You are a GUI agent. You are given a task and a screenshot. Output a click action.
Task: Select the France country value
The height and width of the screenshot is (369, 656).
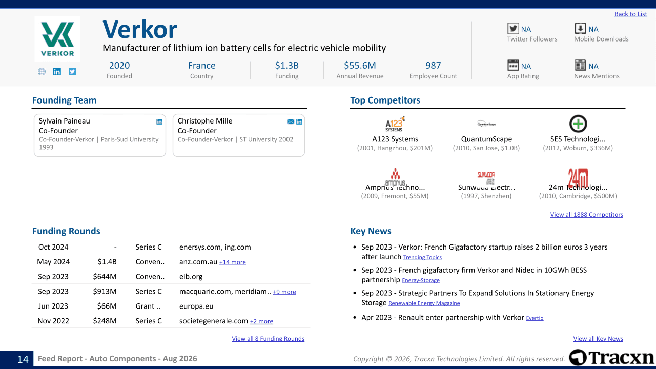201,66
